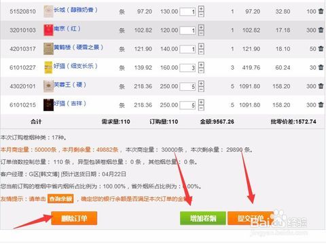
Task: Decrease quantity of 好猫 (细支长乐) with minus
Action: (201, 70)
